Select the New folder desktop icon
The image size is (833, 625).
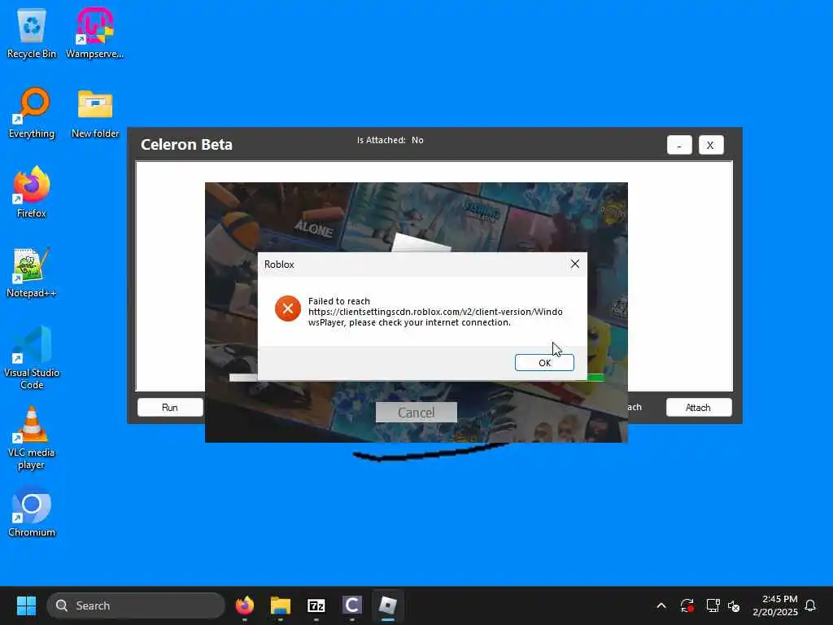95,112
